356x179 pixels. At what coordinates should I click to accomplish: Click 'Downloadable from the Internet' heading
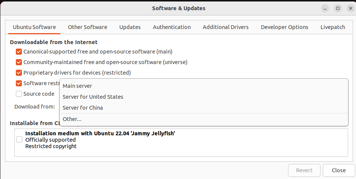pos(54,42)
